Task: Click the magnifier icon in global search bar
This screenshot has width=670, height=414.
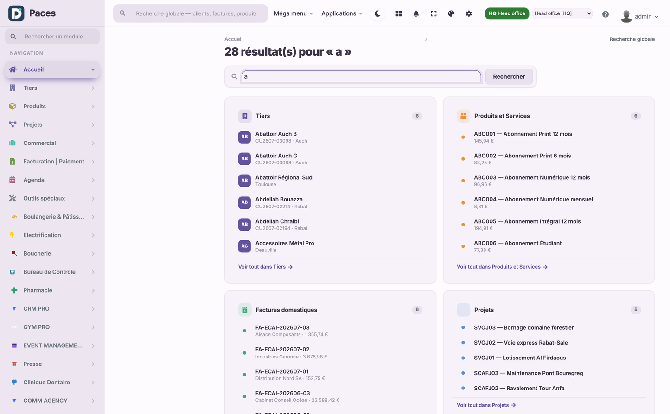Action: pos(122,13)
